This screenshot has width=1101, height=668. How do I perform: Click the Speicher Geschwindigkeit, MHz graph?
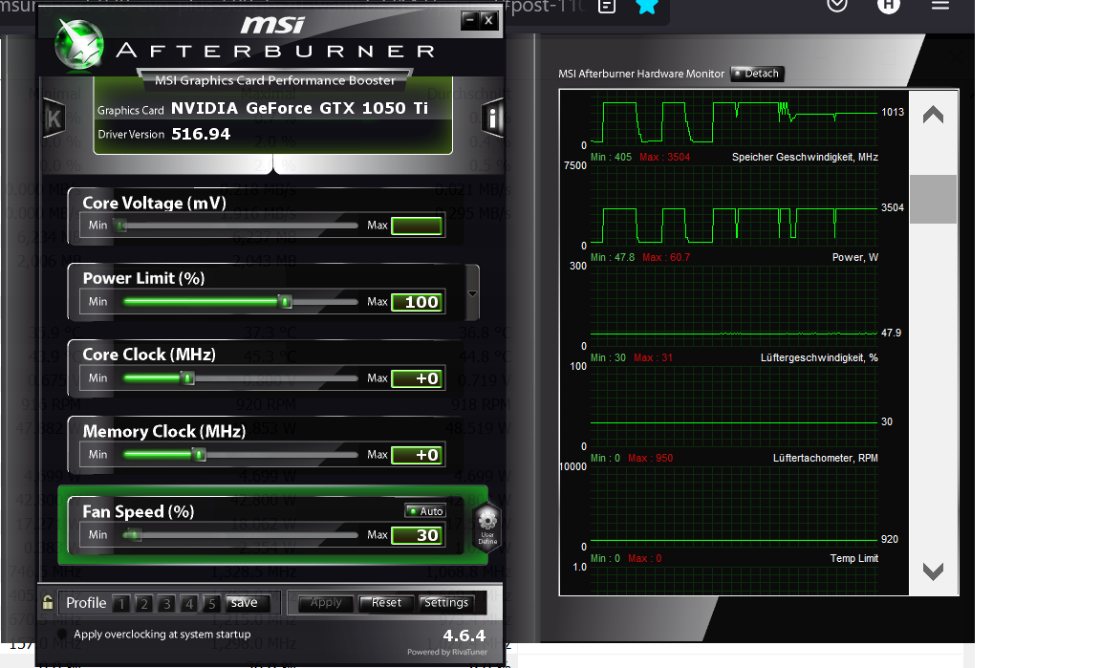point(734,205)
